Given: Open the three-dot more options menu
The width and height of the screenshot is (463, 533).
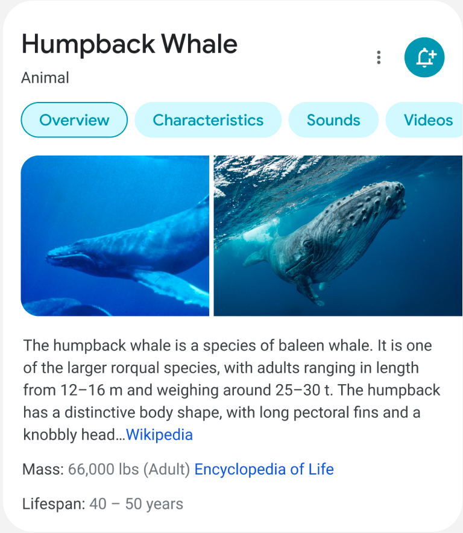Looking at the screenshot, I should pyautogui.click(x=379, y=57).
